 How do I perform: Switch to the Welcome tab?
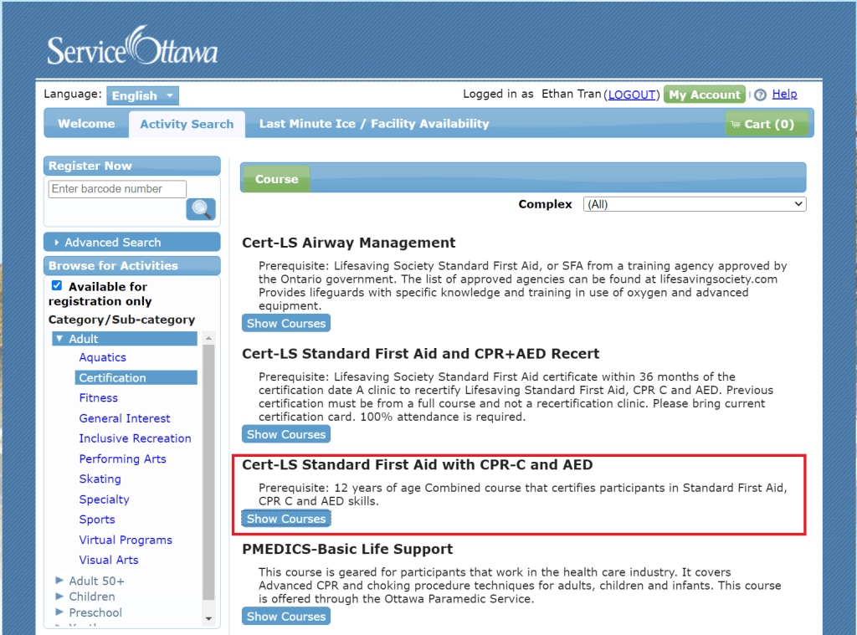point(86,124)
